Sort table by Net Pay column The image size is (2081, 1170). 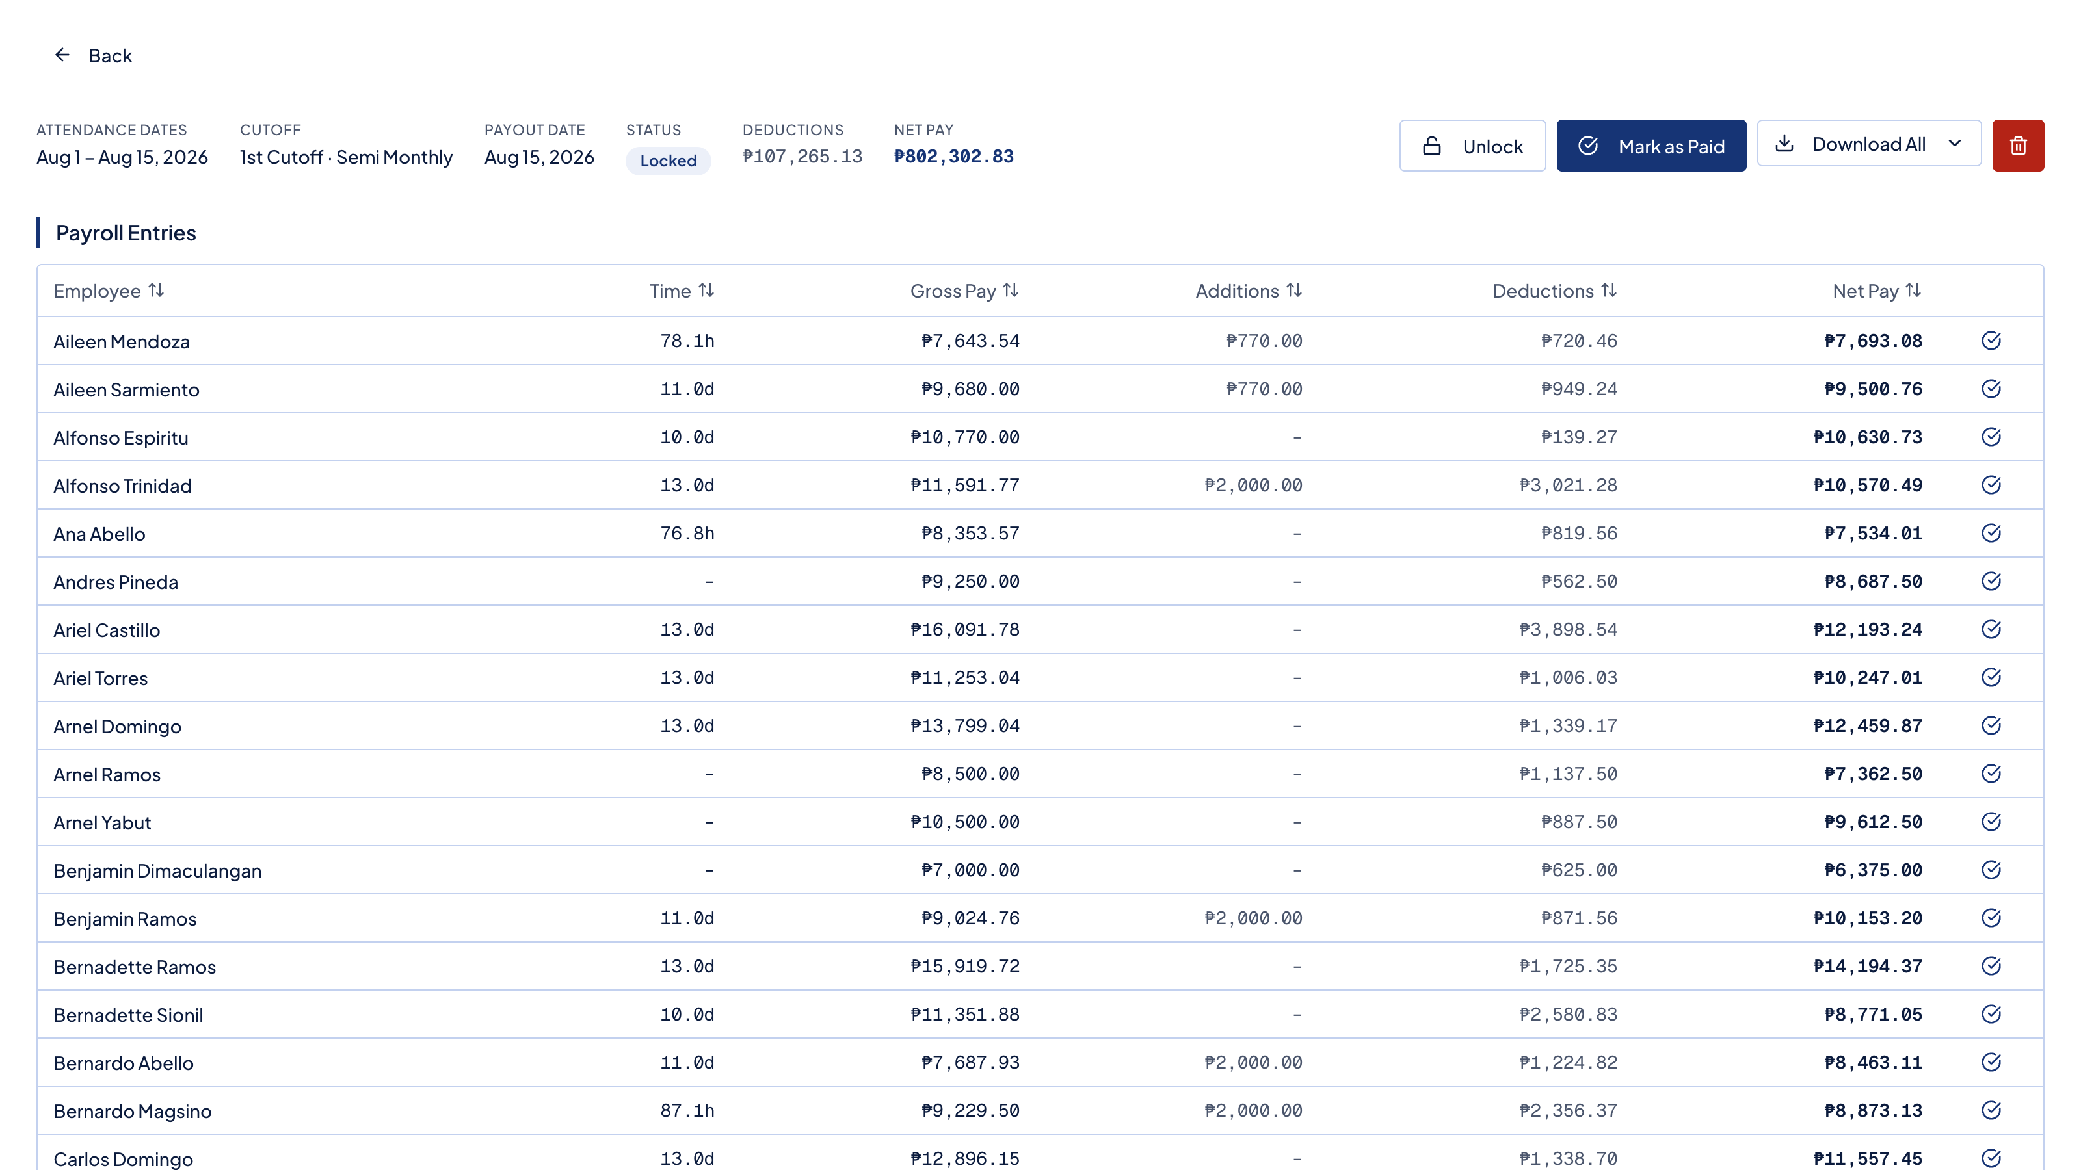pos(1877,291)
